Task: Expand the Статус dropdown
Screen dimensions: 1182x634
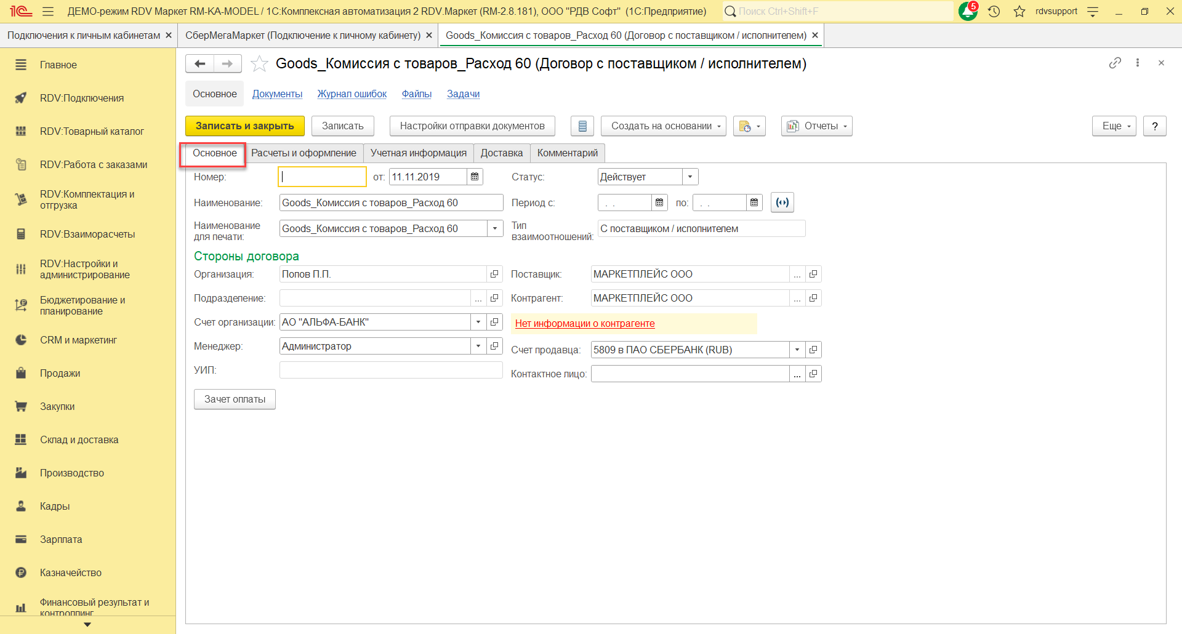Action: [x=690, y=177]
